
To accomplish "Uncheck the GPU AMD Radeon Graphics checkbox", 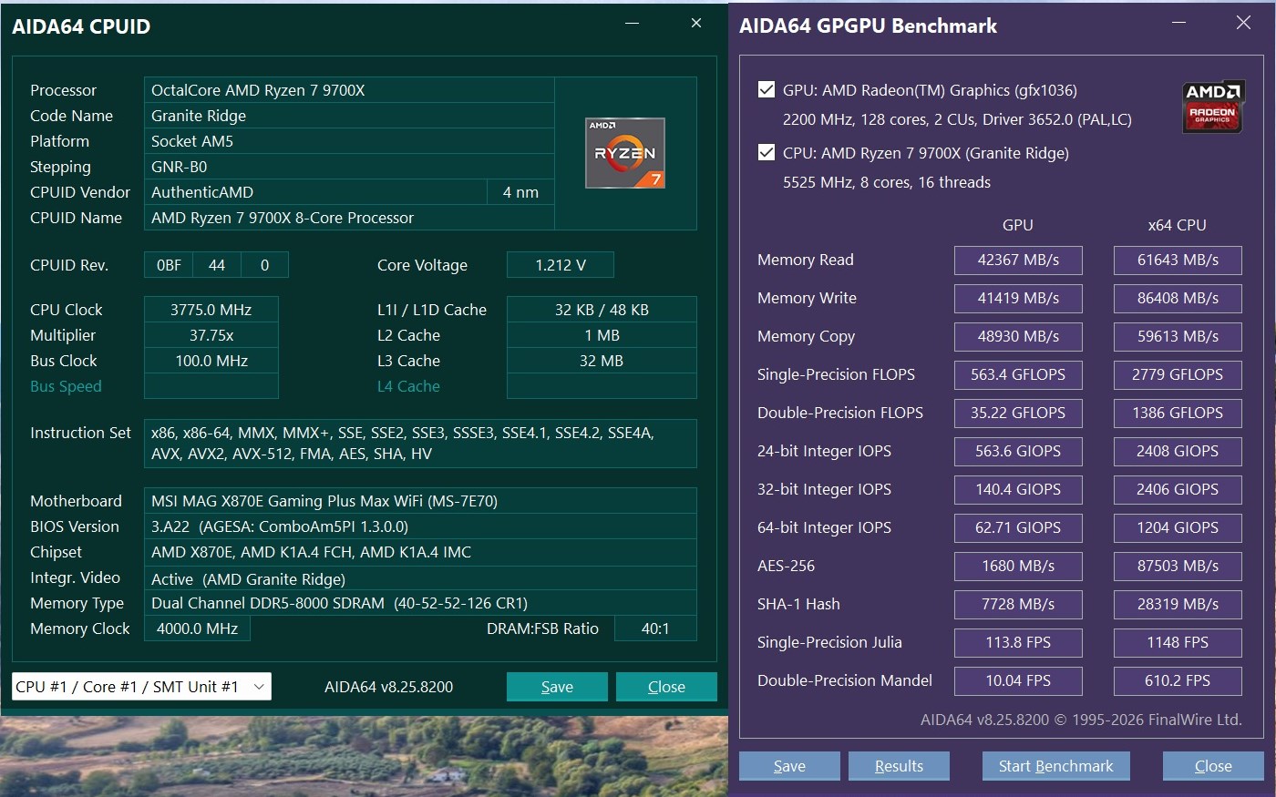I will [767, 89].
